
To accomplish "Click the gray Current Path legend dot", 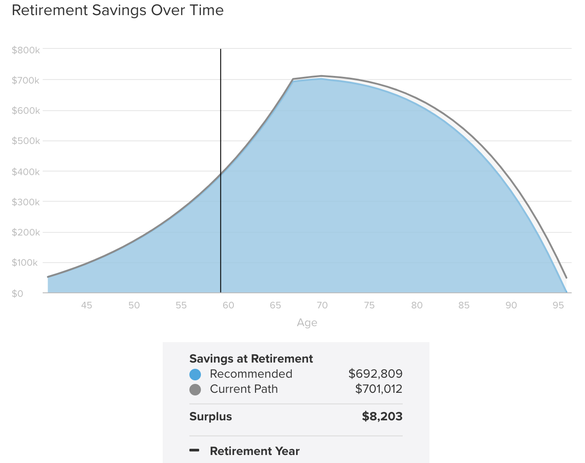I will [195, 389].
